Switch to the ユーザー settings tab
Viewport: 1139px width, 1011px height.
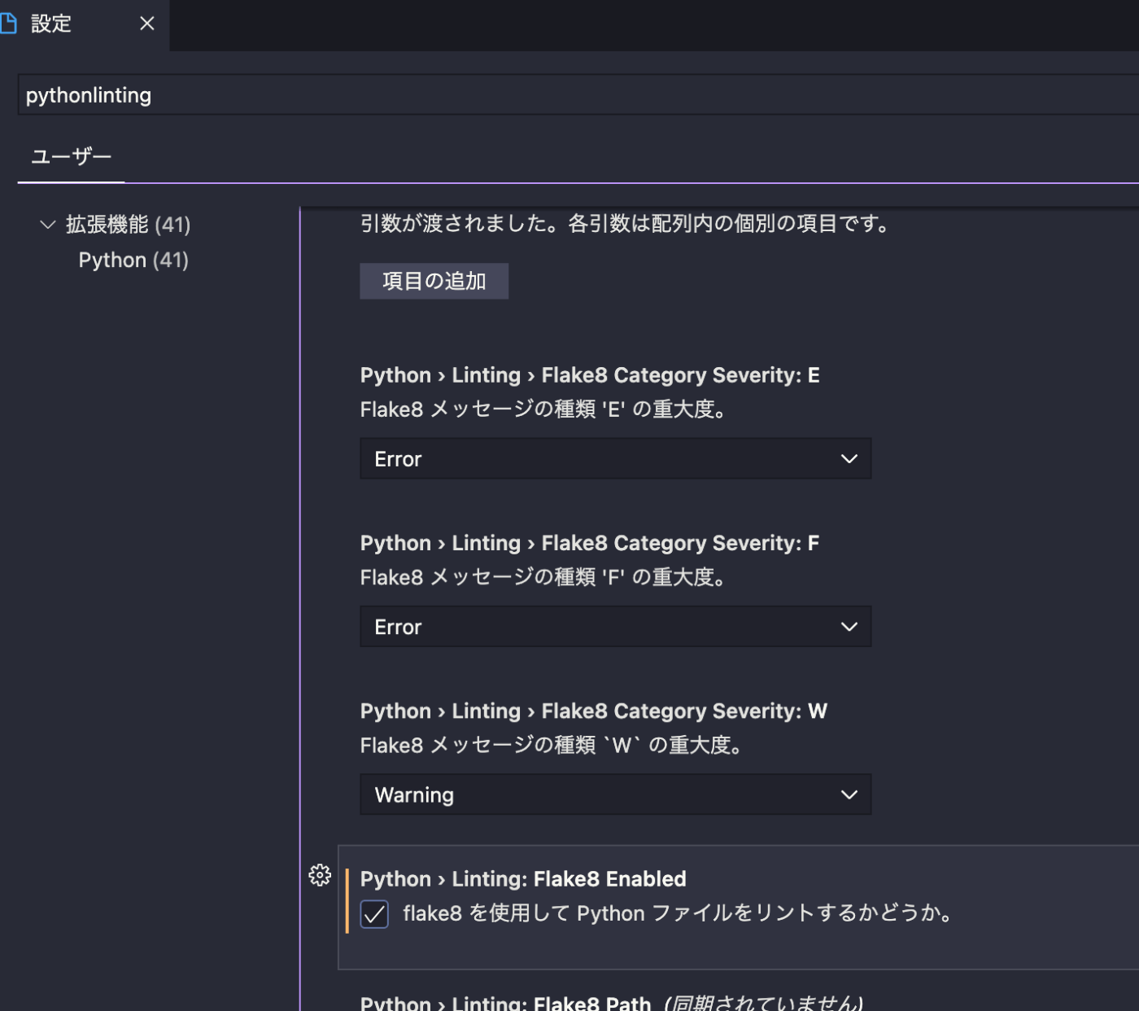pyautogui.click(x=71, y=156)
